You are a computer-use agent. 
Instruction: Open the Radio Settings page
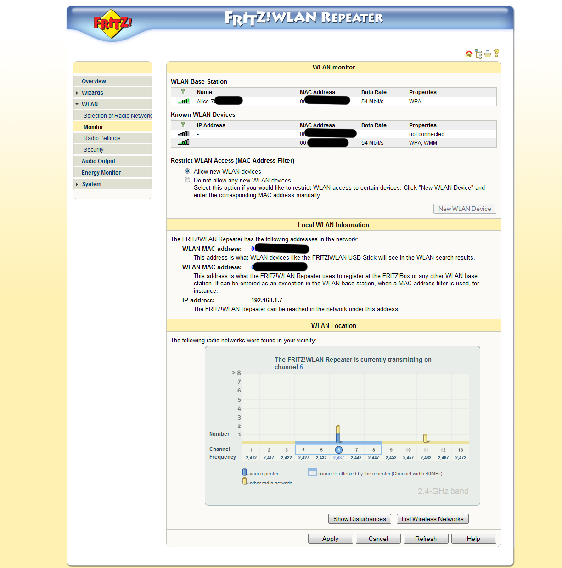[x=102, y=138]
